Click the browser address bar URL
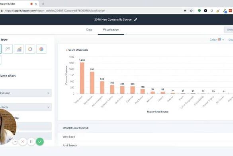 tap(55, 11)
